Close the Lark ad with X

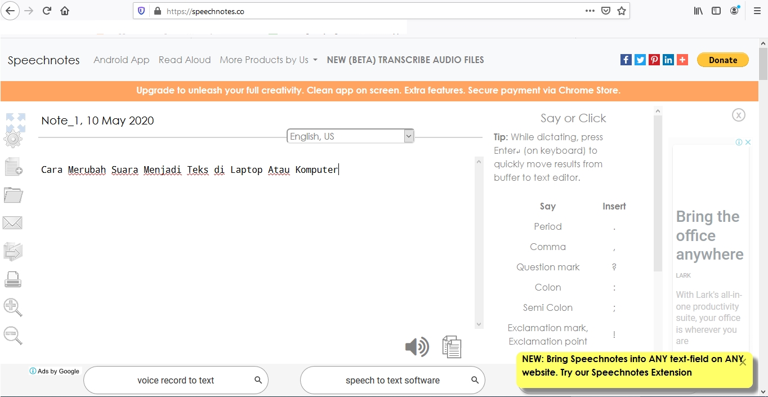pyautogui.click(x=748, y=142)
